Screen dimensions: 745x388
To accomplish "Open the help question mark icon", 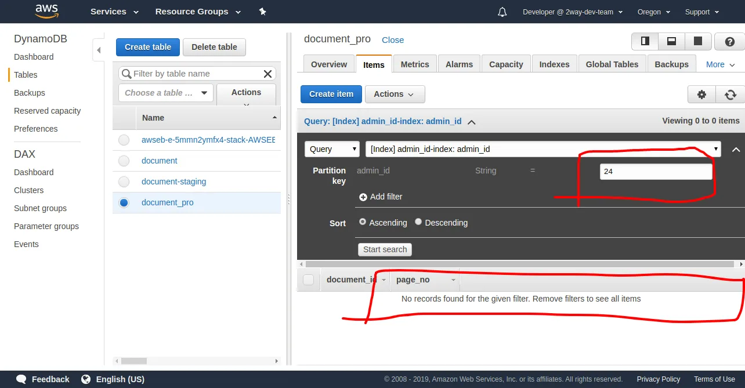I will coord(729,42).
